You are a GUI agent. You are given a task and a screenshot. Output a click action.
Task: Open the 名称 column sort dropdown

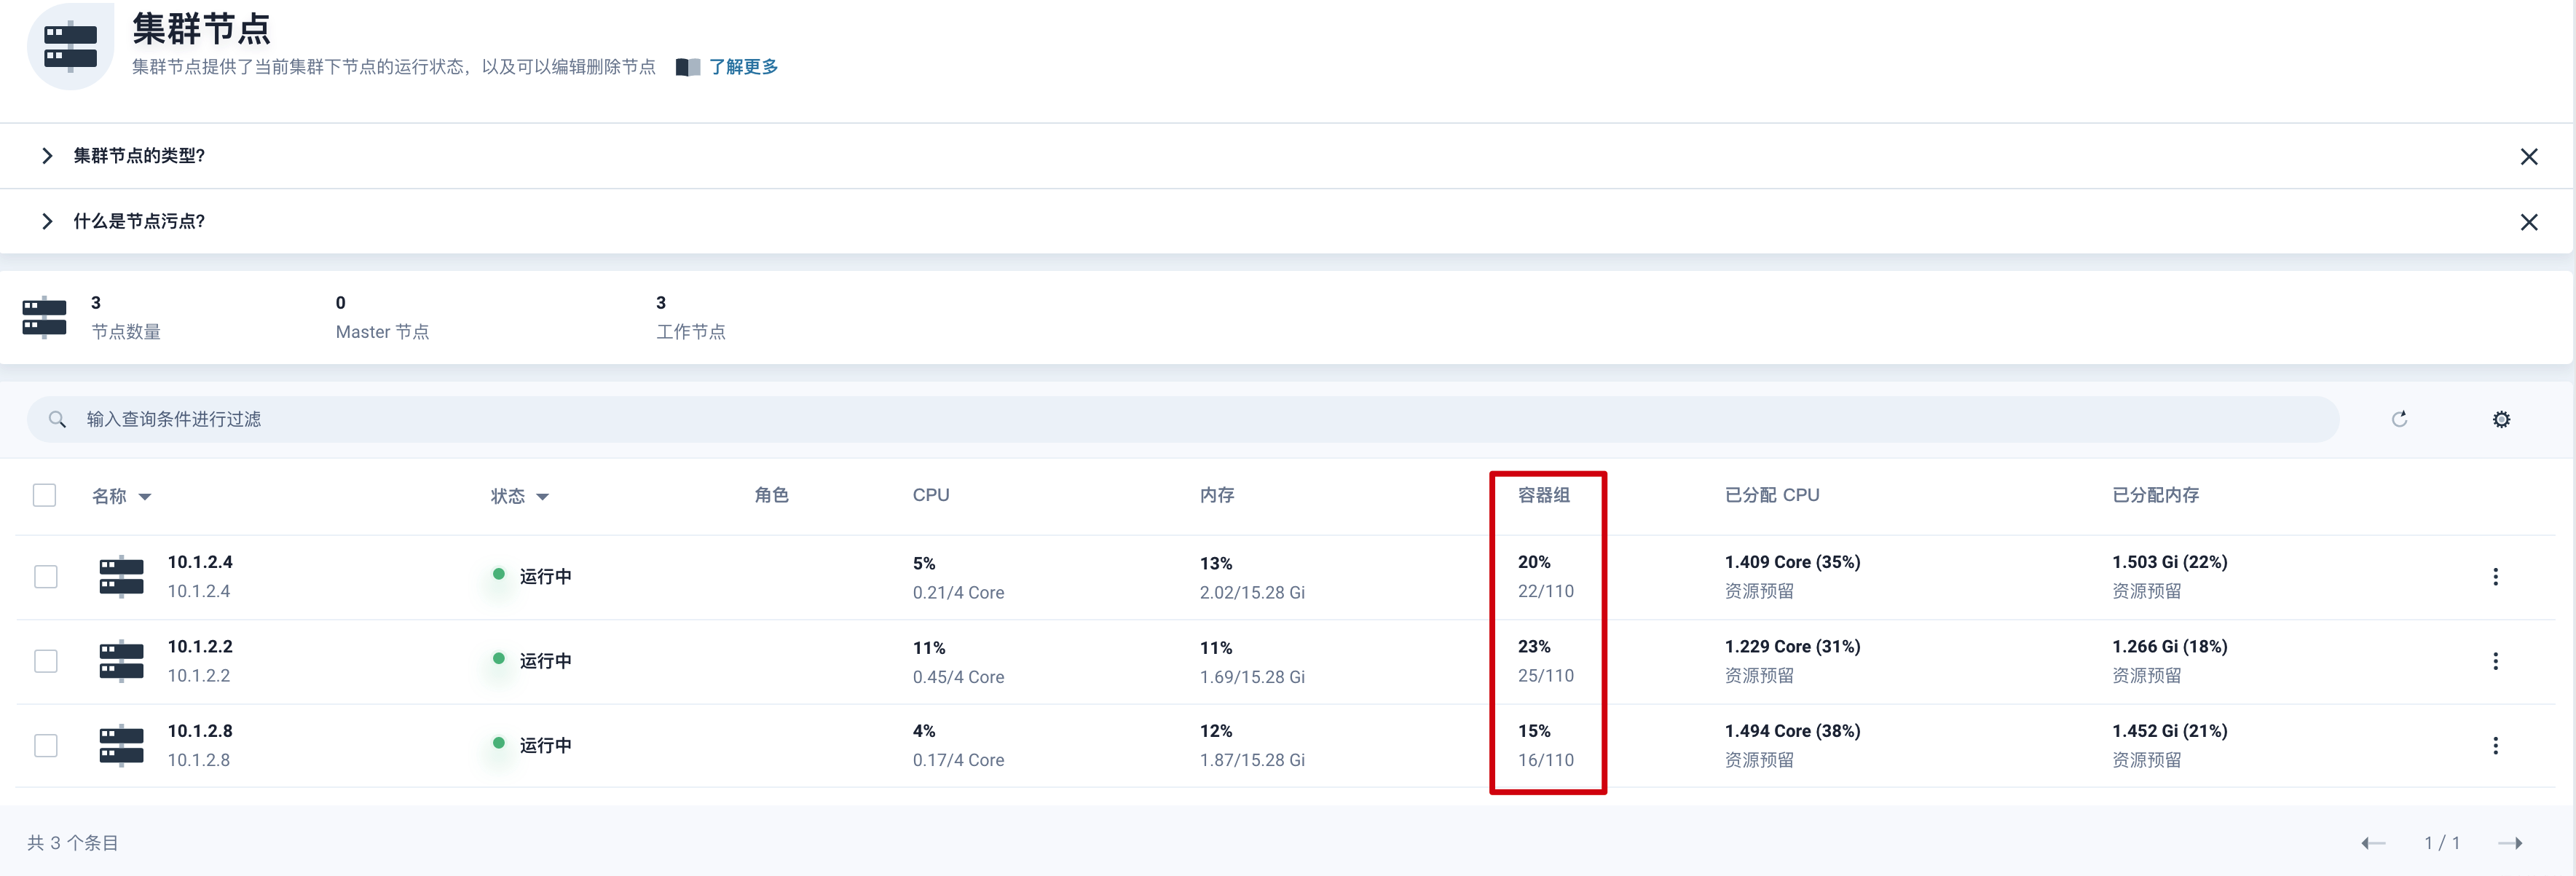tap(145, 497)
